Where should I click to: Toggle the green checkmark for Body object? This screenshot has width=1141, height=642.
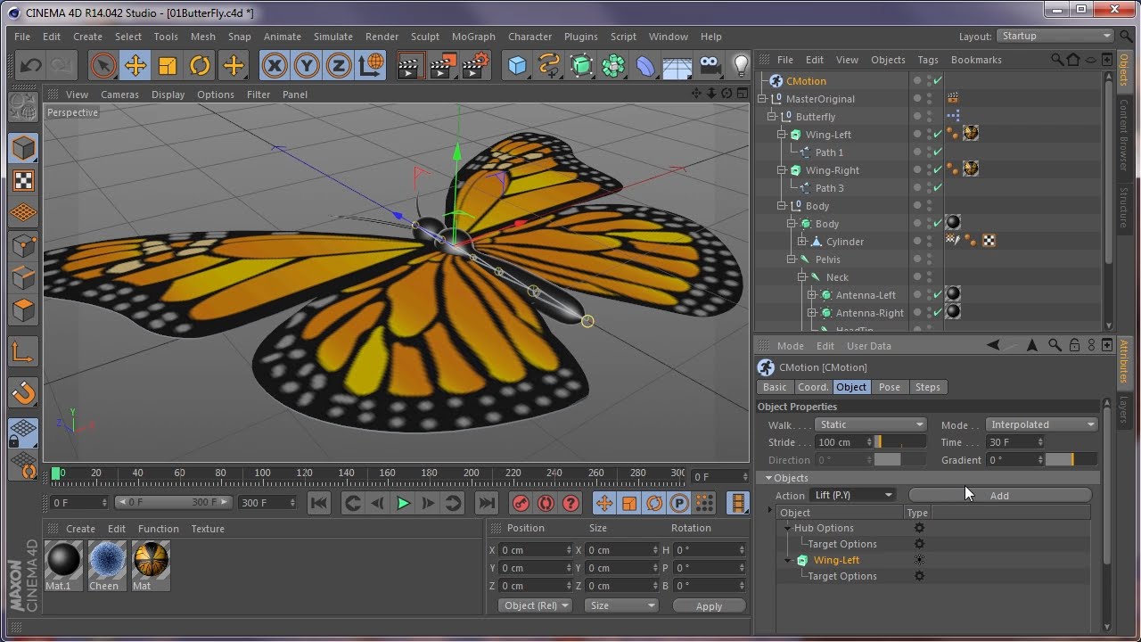pos(938,224)
